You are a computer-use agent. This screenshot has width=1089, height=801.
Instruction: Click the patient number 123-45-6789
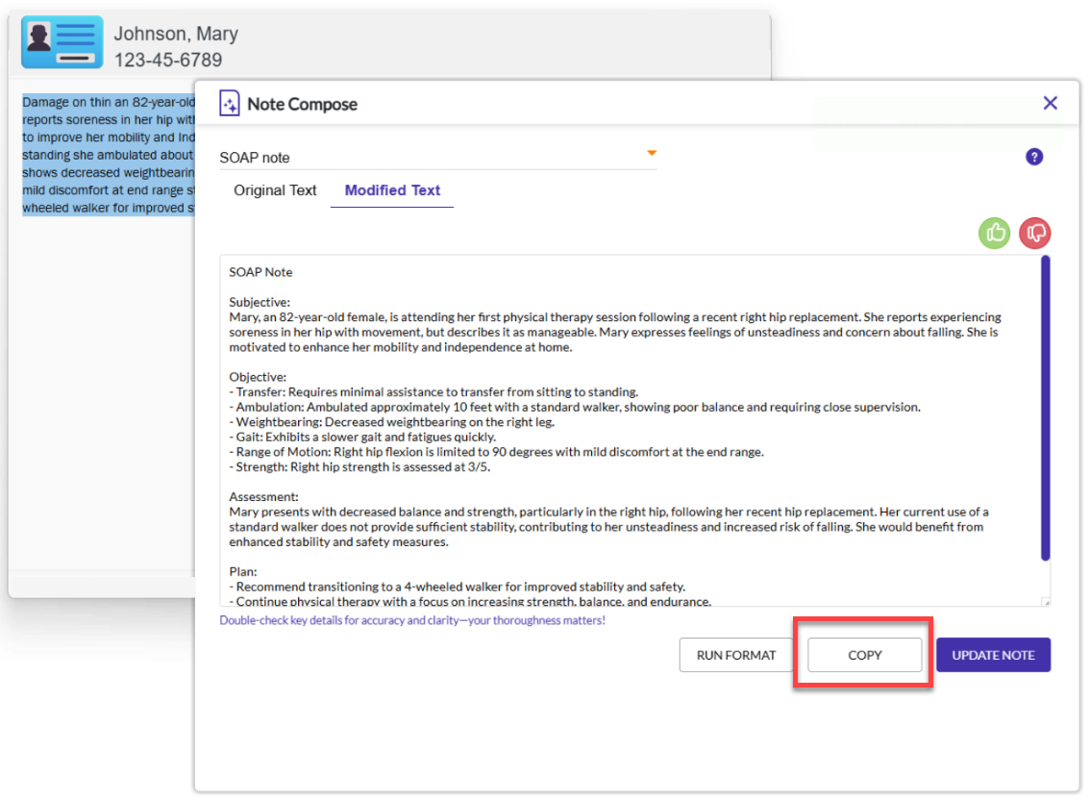(x=168, y=60)
